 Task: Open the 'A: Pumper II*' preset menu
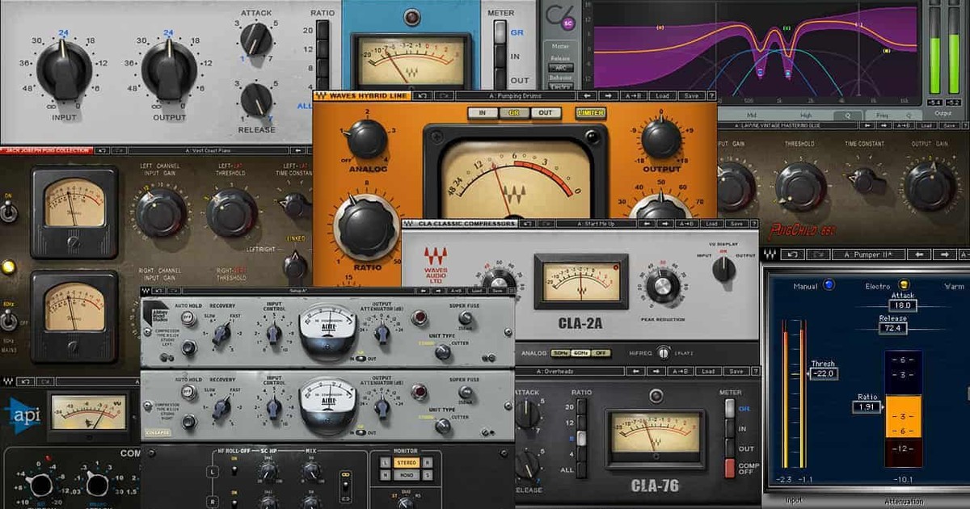[x=869, y=254]
